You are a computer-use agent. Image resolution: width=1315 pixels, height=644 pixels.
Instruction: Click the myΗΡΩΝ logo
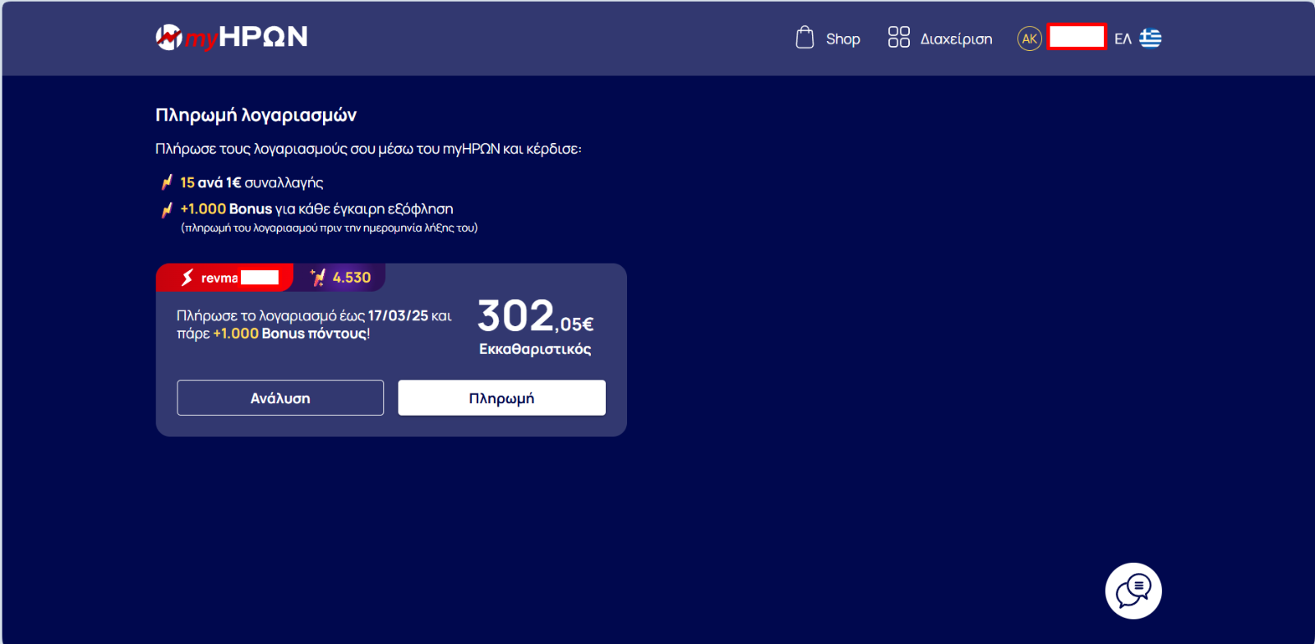tap(232, 37)
